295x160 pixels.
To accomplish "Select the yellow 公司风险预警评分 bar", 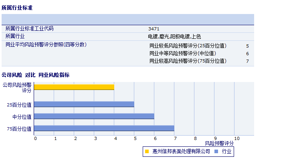I will tap(74, 87).
